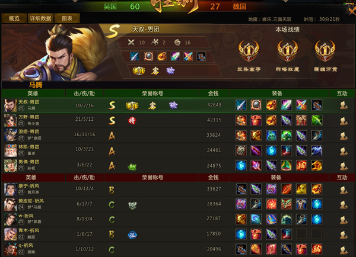Select the 图表 tab
Viewport: 356px width, 257px height.
pos(67,18)
